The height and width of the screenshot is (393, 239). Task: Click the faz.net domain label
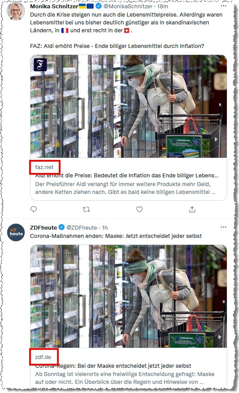(x=44, y=167)
